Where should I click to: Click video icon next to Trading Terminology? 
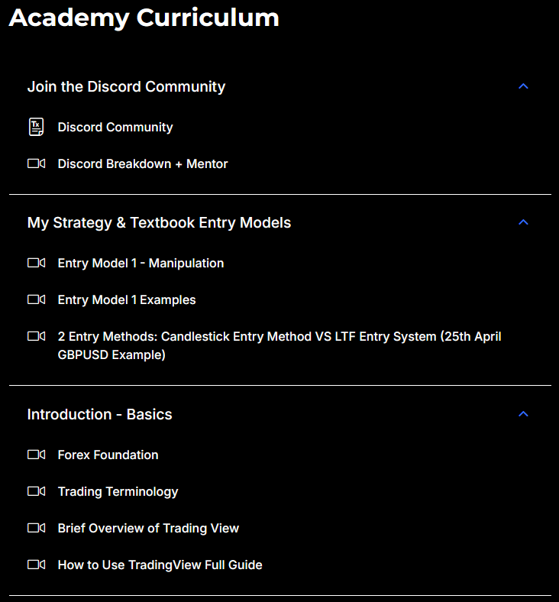point(36,491)
